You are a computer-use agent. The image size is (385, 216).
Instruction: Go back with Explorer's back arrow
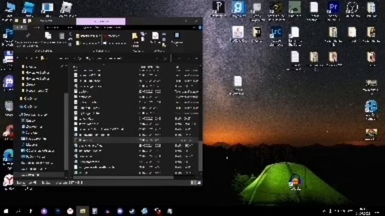click(x=17, y=59)
